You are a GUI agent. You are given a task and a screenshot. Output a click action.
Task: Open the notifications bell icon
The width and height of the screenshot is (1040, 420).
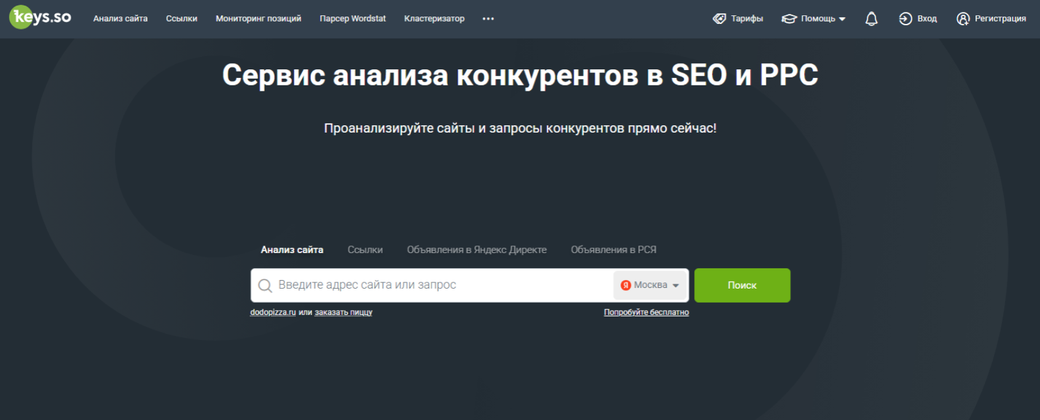click(871, 19)
